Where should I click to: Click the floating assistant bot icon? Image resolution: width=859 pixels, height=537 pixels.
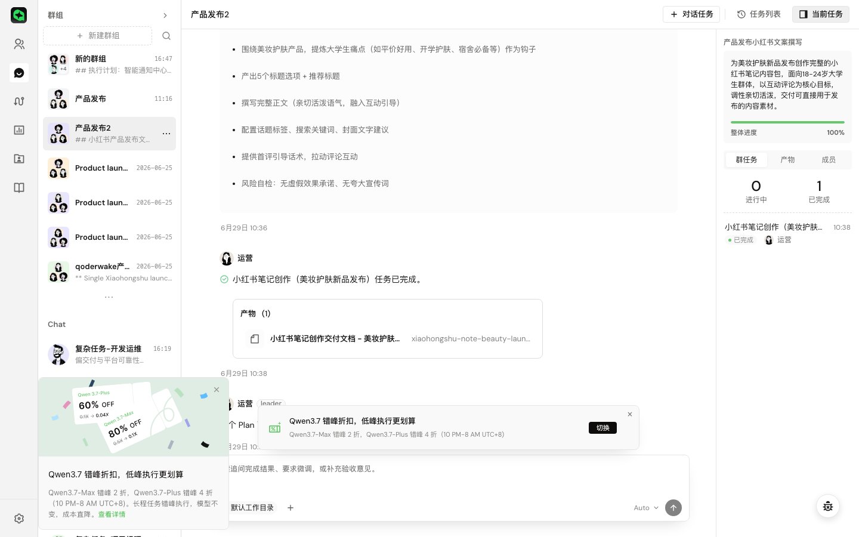coord(828,506)
